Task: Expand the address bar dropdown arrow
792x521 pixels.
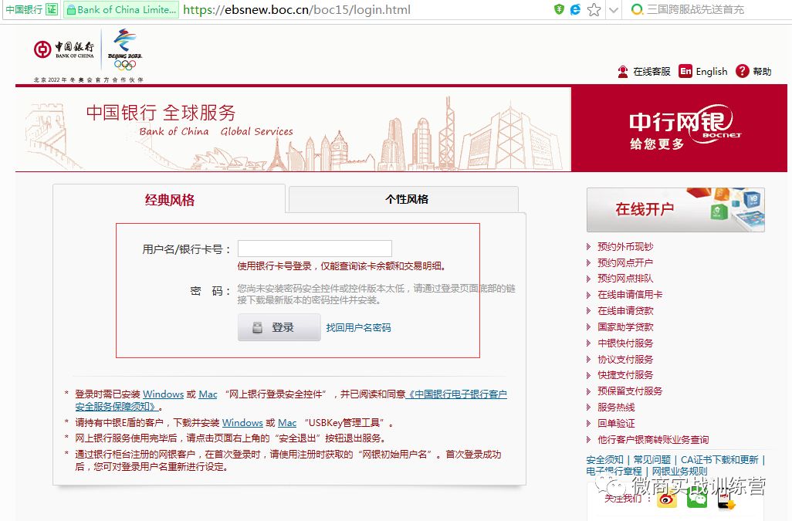Action: 614,9
